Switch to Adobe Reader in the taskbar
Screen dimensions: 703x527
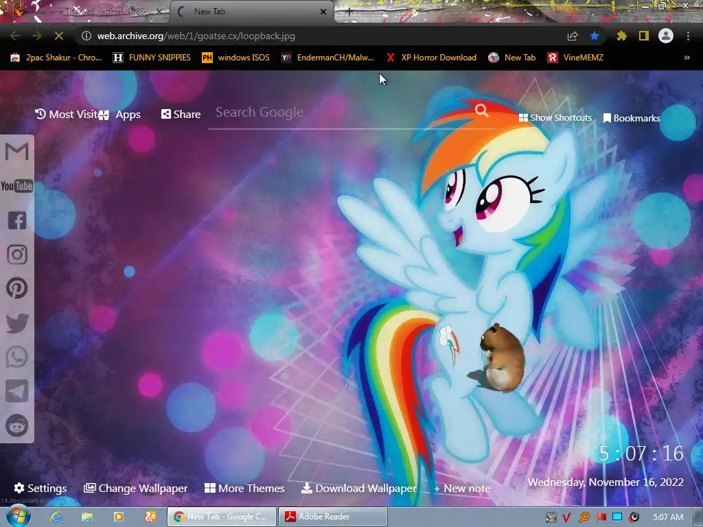pos(333,517)
